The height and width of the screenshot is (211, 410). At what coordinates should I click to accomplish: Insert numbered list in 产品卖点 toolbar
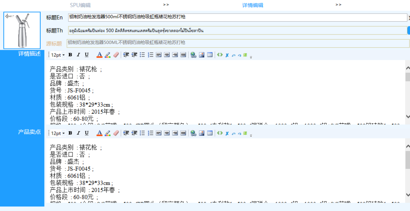151,133
